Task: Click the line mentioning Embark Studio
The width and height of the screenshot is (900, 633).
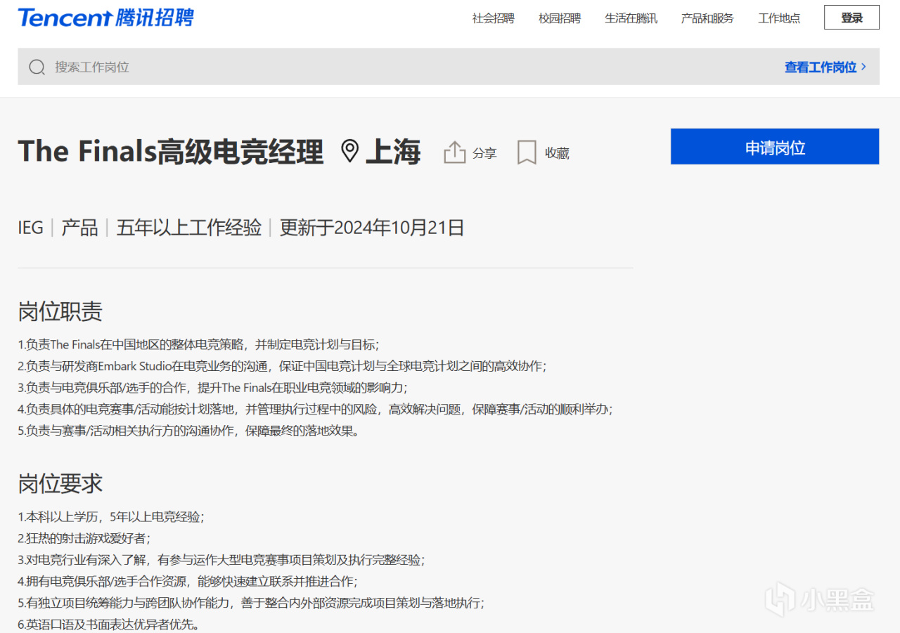Action: (x=282, y=366)
